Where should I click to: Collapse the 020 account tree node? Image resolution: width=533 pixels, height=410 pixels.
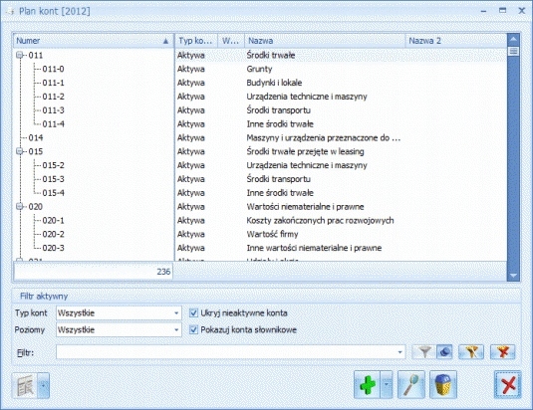point(20,206)
